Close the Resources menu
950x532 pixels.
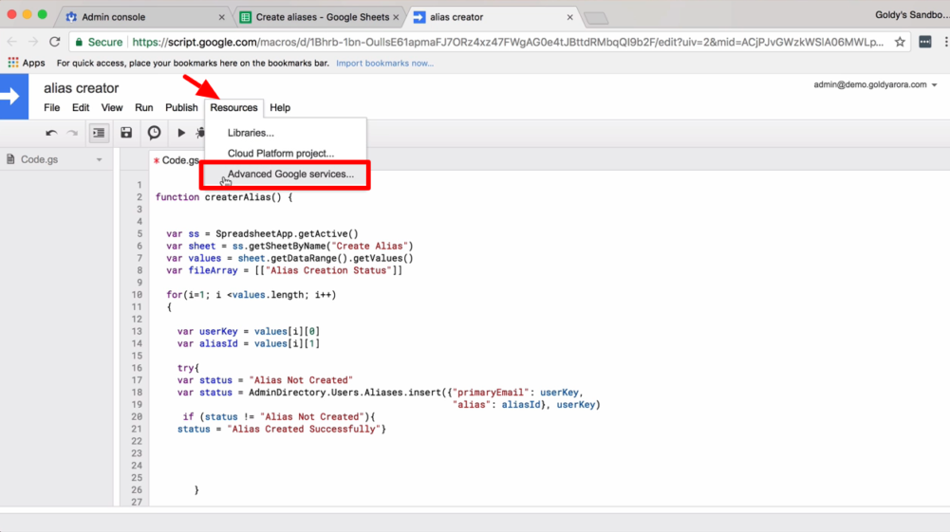[x=233, y=108]
